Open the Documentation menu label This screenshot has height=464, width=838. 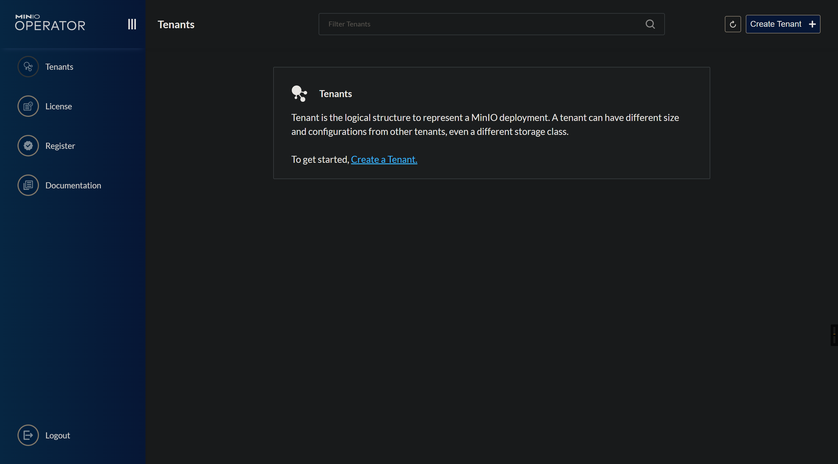(x=73, y=185)
